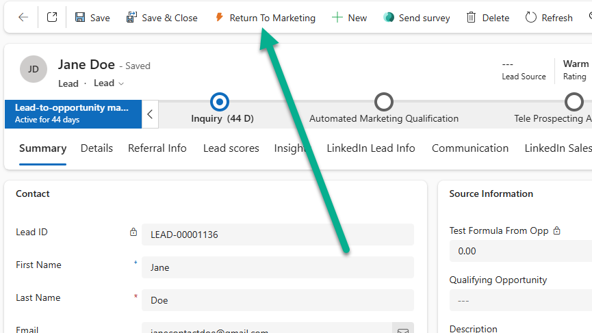This screenshot has width=592, height=333.
Task: Switch to the Details tab
Action: click(x=96, y=148)
